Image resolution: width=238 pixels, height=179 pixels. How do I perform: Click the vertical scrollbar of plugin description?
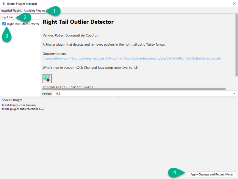(x=236, y=45)
